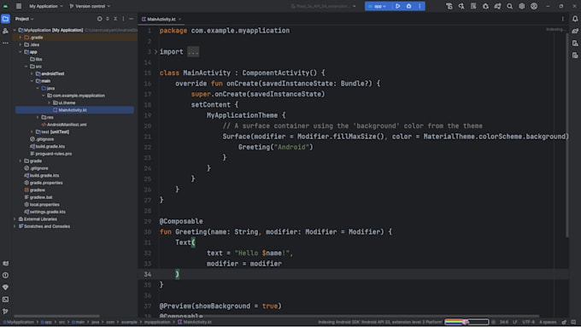Close the MainActivity.kt tab
Image resolution: width=581 pixels, height=327 pixels.
[x=179, y=19]
